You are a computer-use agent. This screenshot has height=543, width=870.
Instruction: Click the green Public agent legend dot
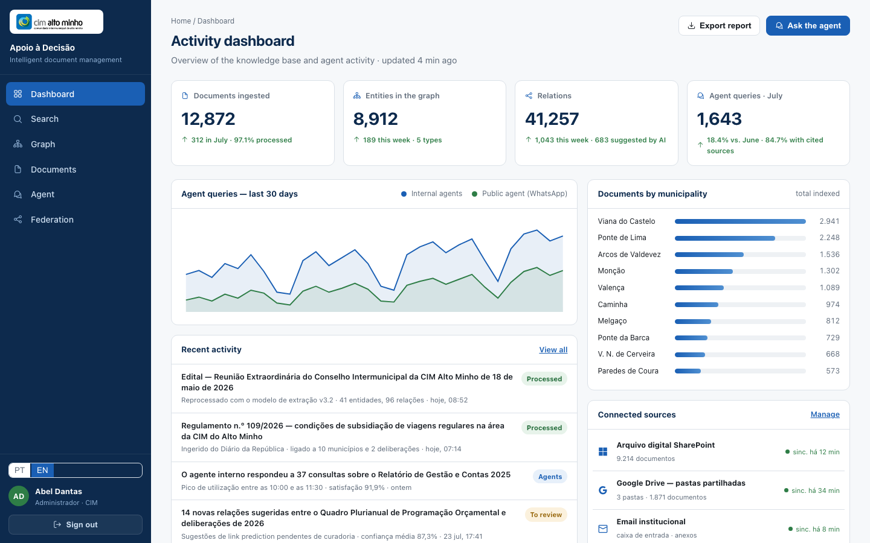475,194
